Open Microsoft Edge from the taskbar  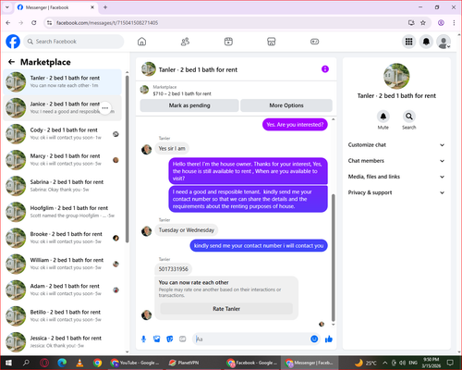(x=62, y=363)
